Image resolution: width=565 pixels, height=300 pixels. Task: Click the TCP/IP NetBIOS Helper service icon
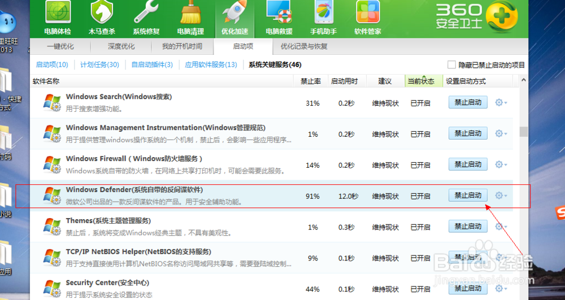point(52,258)
